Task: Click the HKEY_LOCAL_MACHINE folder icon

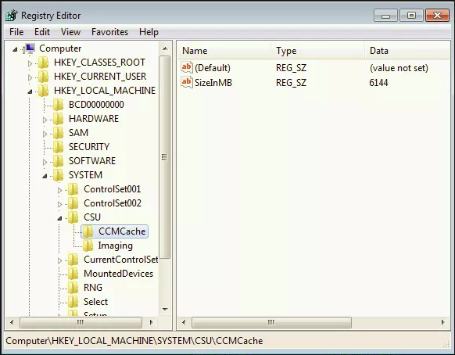Action: click(43, 91)
